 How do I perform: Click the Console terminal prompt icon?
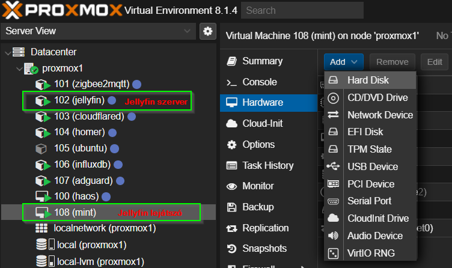pyautogui.click(x=231, y=83)
